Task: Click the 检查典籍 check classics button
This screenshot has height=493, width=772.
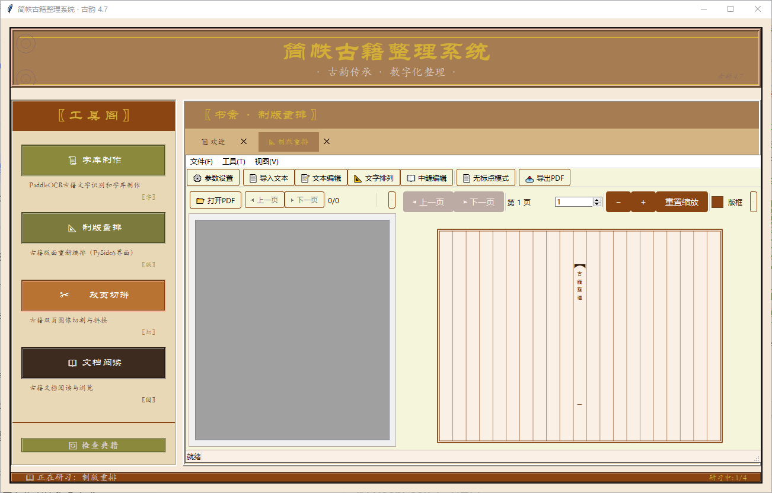Action: click(93, 445)
